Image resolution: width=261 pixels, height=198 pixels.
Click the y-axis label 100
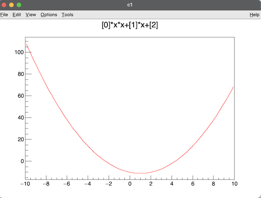19,52
